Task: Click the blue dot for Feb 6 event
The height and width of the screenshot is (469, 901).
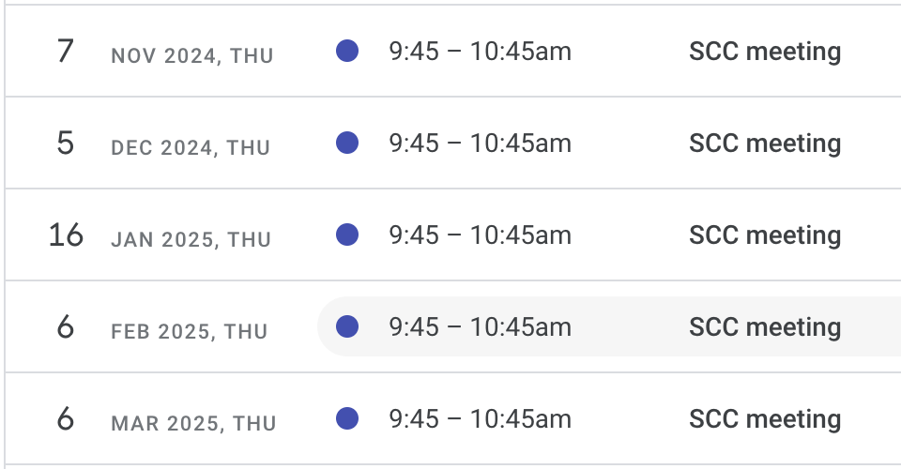Action: pyautogui.click(x=347, y=326)
